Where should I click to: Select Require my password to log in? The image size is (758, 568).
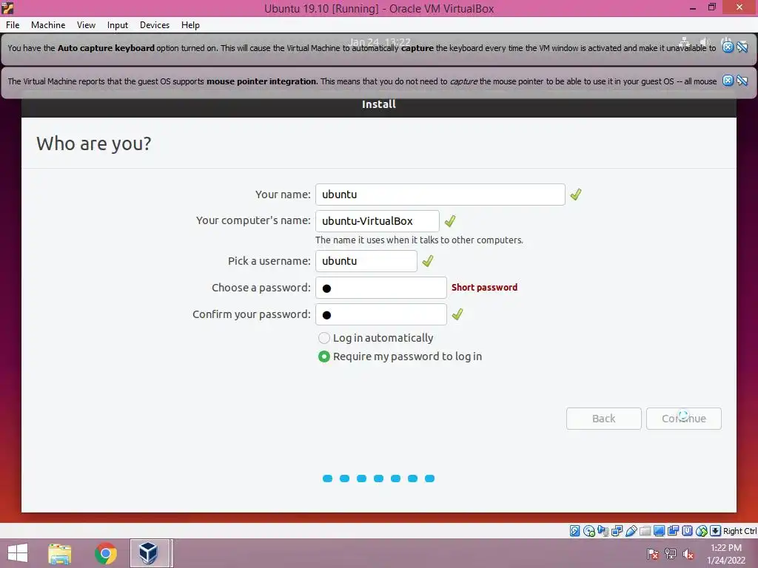pyautogui.click(x=399, y=356)
